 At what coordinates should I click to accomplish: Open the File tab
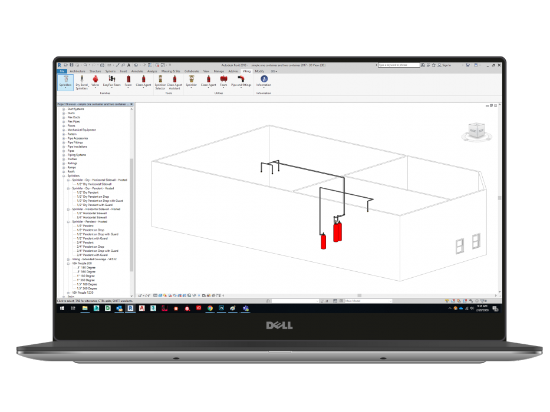pos(62,71)
